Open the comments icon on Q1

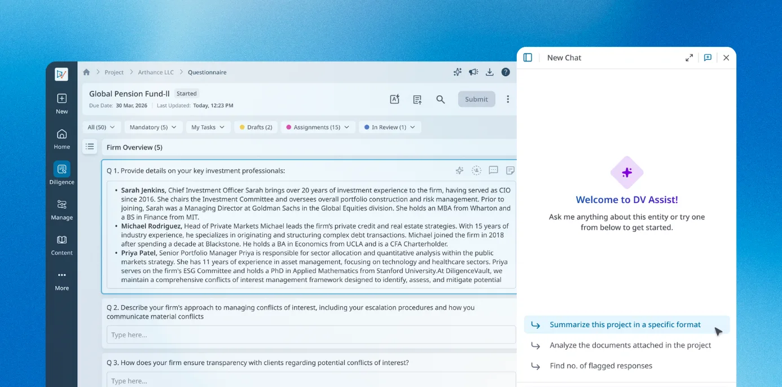point(493,170)
